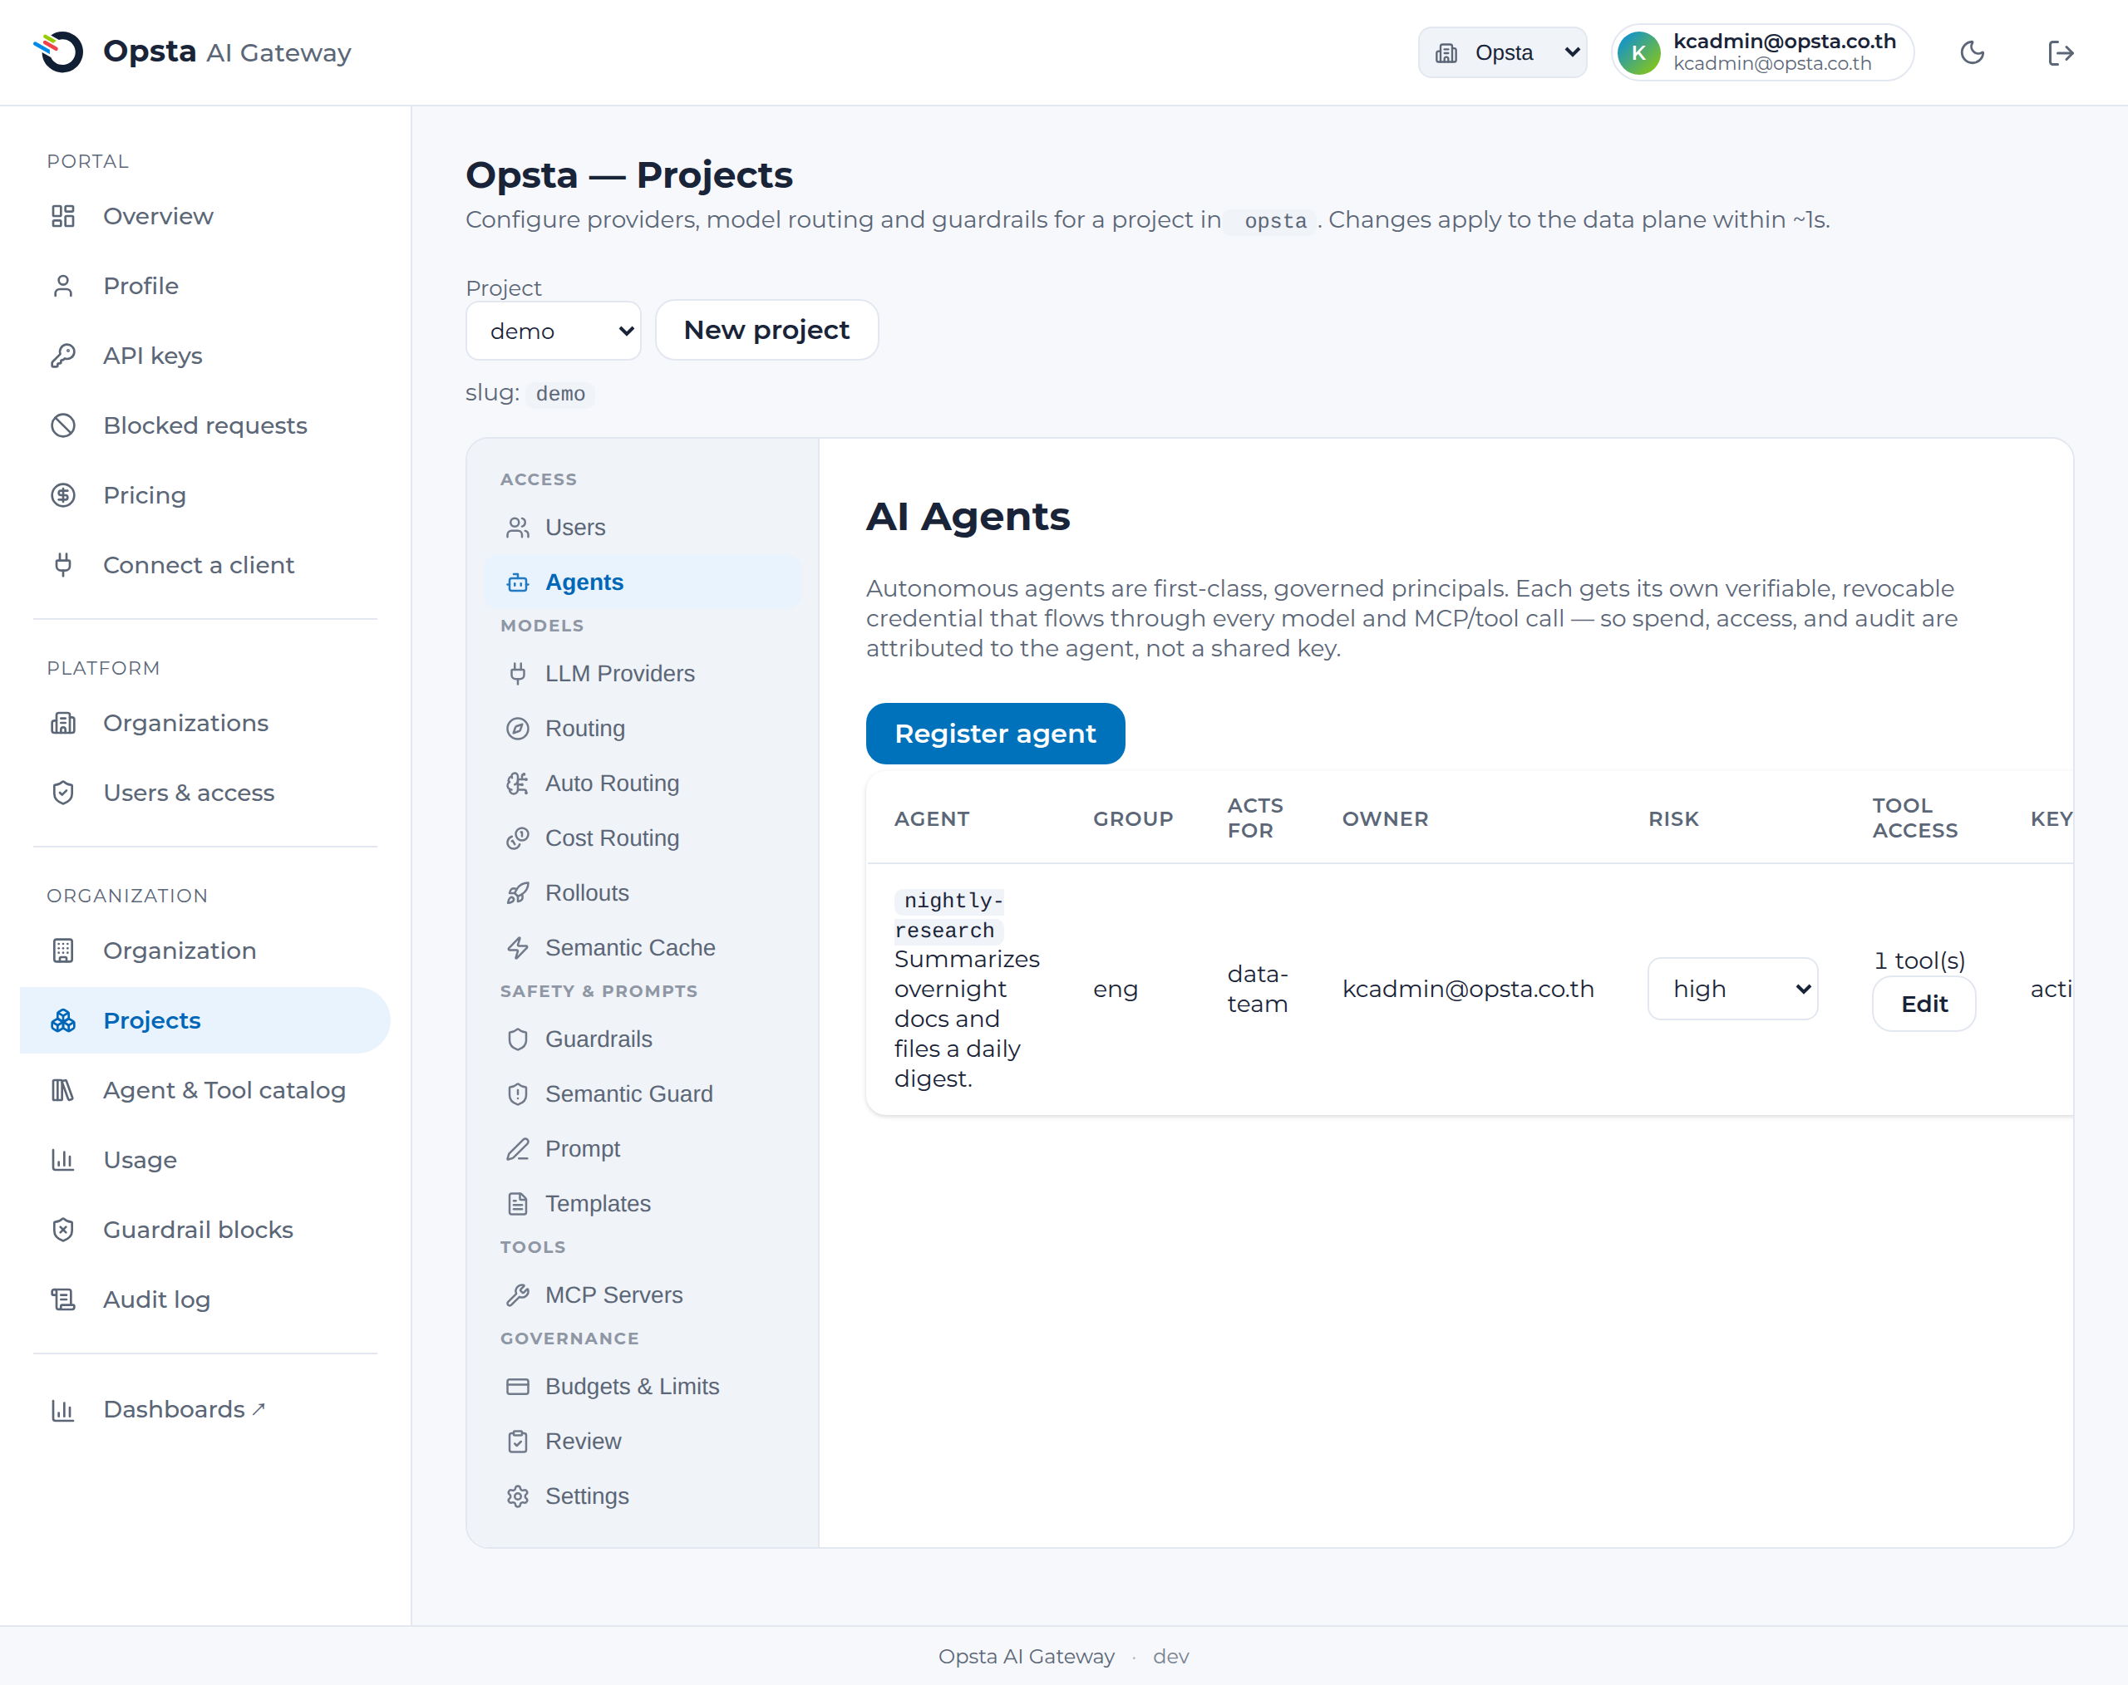Screen dimensions: 2128x1685
Task: Click kcadmin@opsta.co.th account name in header
Action: (1785, 41)
